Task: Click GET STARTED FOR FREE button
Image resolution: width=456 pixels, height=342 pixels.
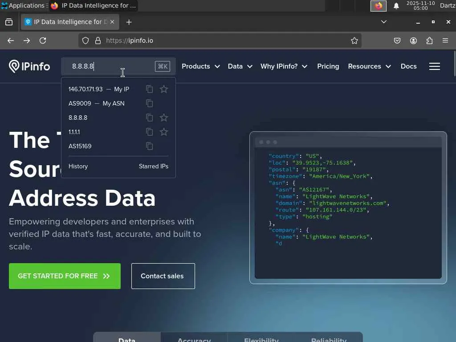Action: pyautogui.click(x=65, y=276)
